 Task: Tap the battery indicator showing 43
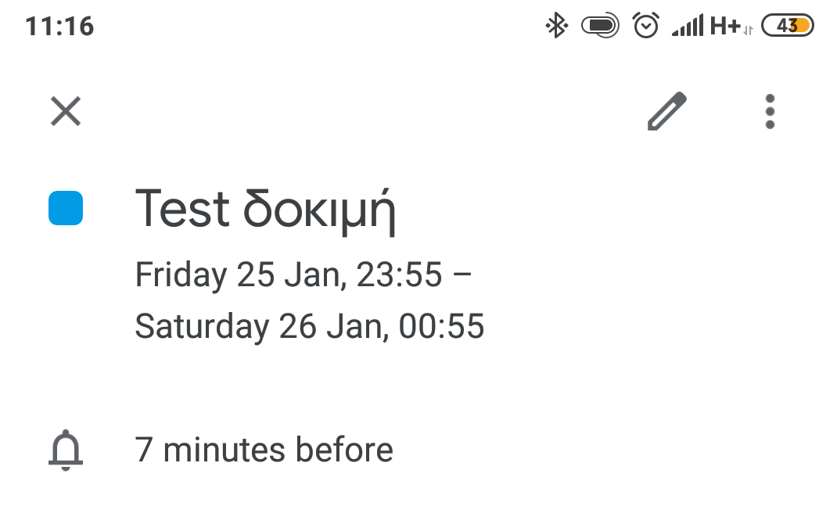coord(787,27)
